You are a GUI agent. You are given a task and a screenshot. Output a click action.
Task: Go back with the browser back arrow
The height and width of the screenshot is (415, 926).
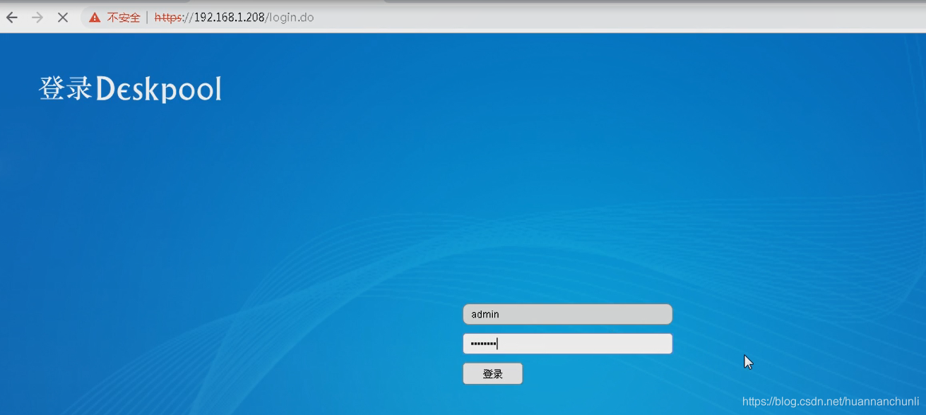pyautogui.click(x=12, y=18)
